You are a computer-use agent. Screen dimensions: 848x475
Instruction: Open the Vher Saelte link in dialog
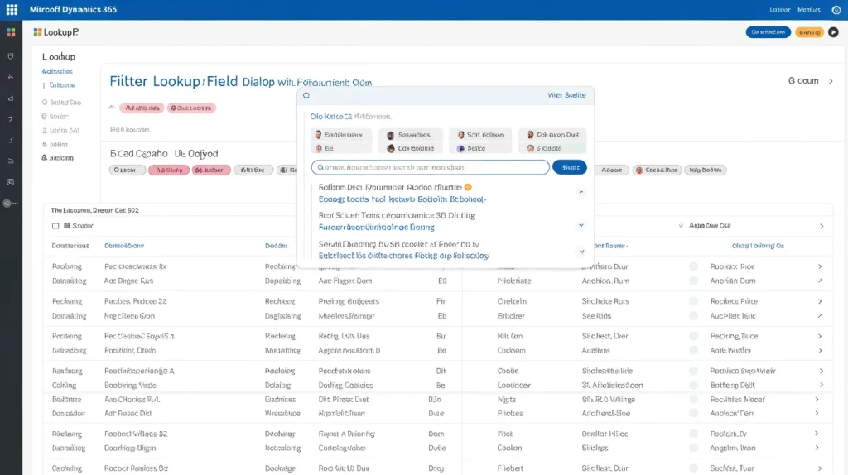pyautogui.click(x=566, y=95)
